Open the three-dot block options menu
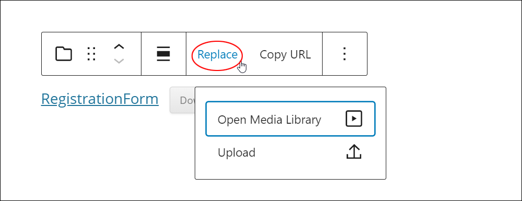This screenshot has height=201, width=522. coord(345,54)
